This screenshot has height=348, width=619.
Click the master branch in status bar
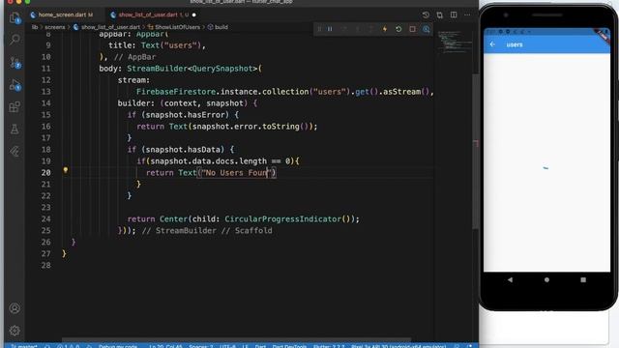(23, 346)
